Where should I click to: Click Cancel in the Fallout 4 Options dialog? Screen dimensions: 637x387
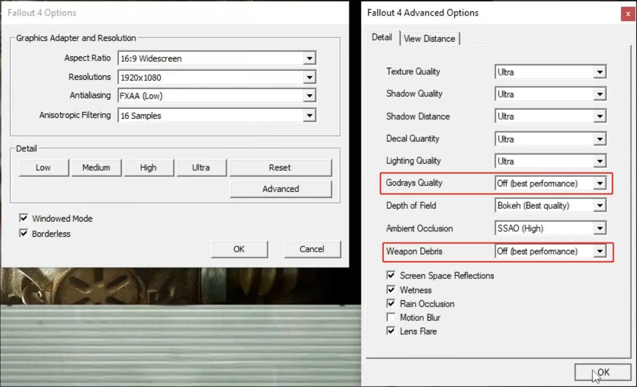point(312,249)
